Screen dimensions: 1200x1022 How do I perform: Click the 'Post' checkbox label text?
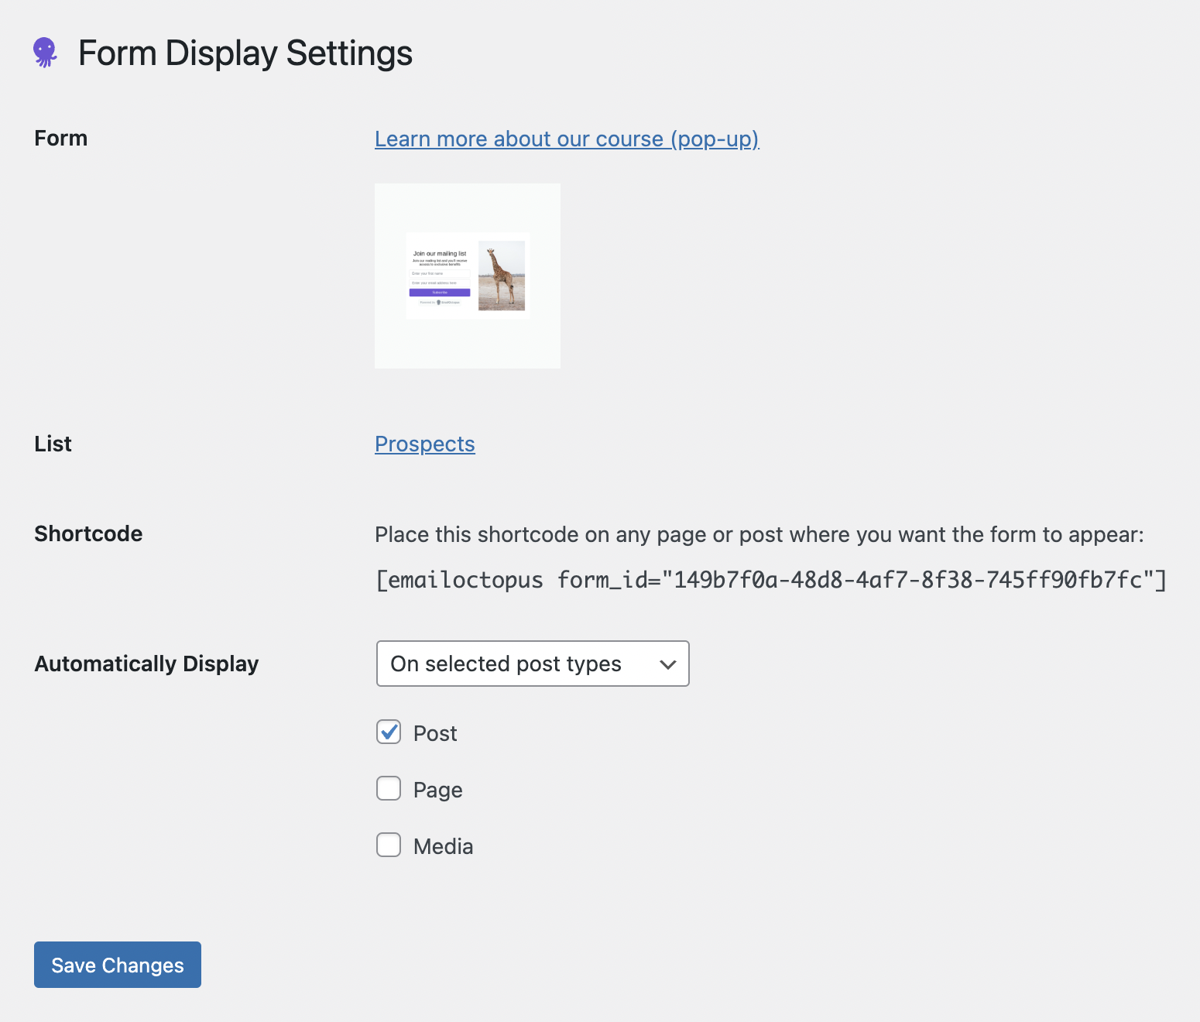[435, 734]
